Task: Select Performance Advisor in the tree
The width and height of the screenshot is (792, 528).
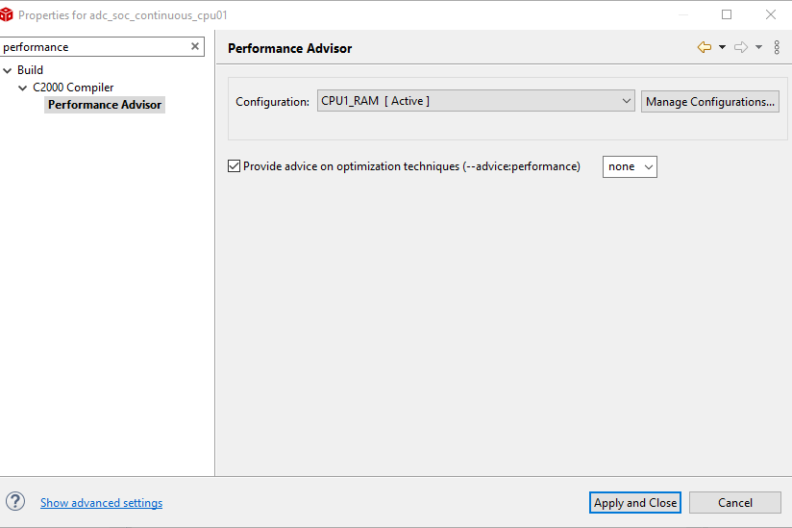Action: click(x=105, y=105)
